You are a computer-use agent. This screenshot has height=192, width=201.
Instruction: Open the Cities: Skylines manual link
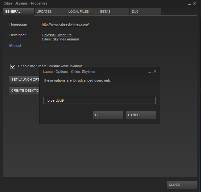click(x=60, y=39)
